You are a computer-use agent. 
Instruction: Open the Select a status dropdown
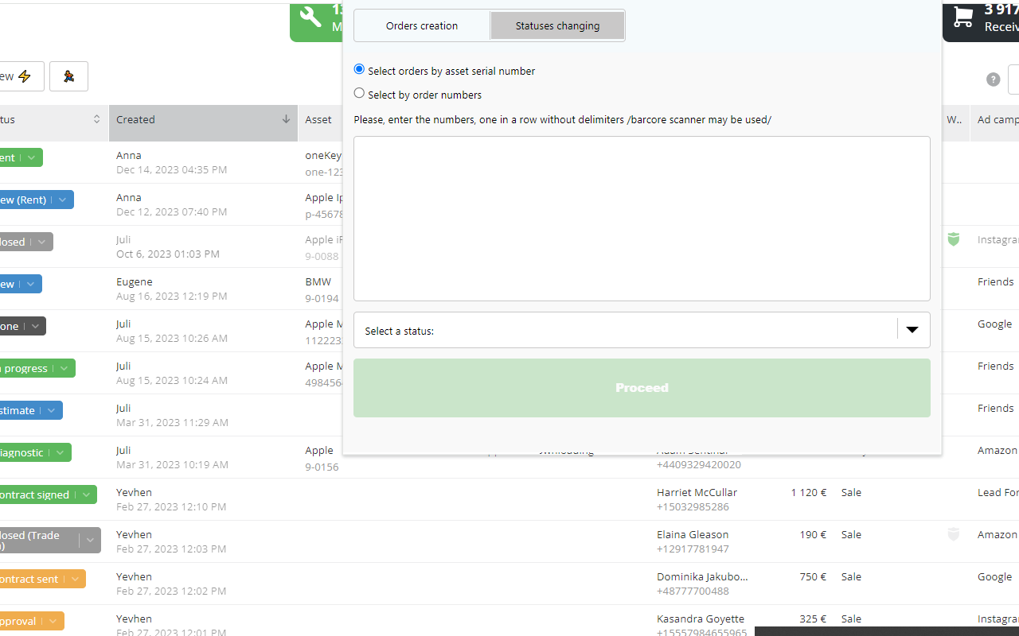[x=642, y=330]
